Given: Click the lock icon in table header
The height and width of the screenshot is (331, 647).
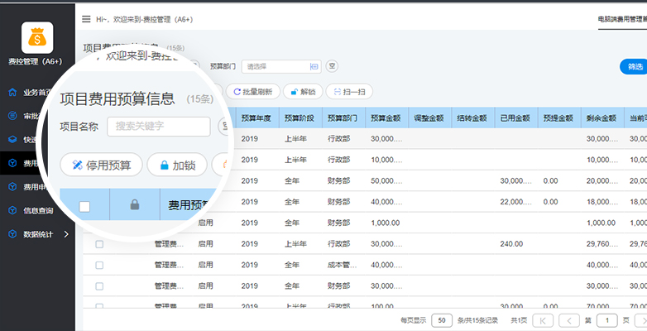Looking at the screenshot, I should pos(135,204).
